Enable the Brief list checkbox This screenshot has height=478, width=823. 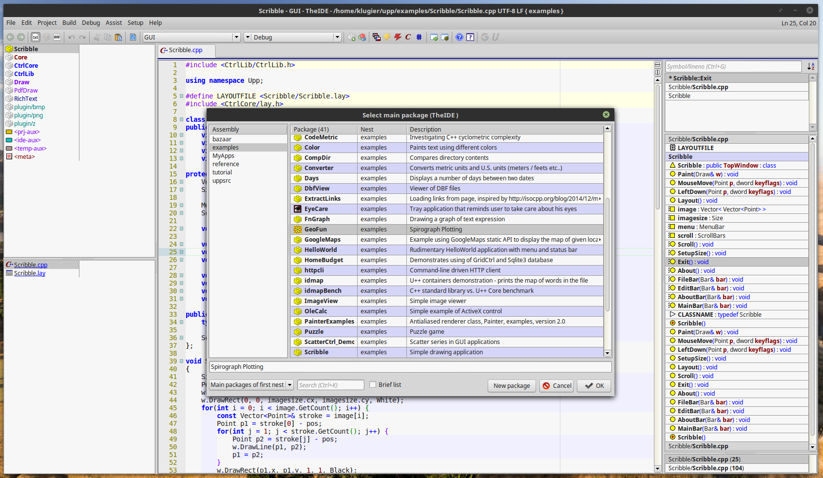(373, 384)
